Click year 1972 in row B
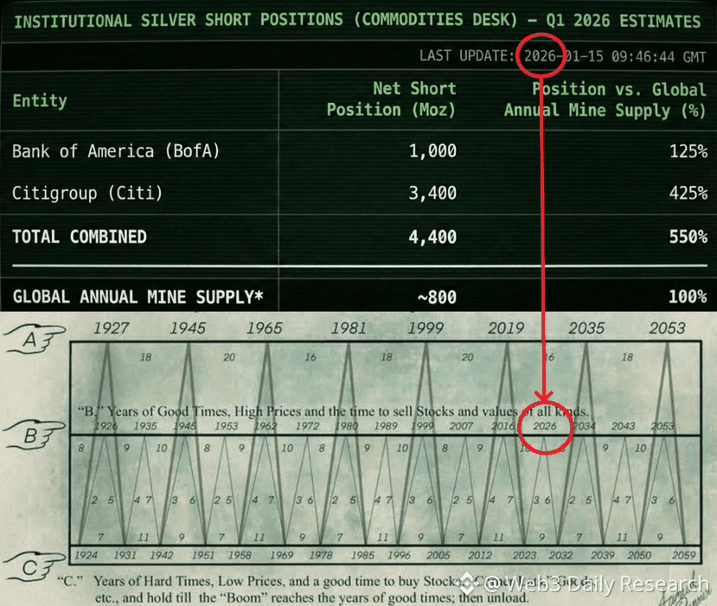The height and width of the screenshot is (606, 717). [x=307, y=426]
